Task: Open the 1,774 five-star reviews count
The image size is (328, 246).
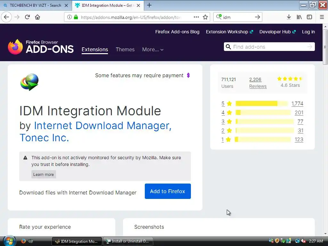Action: coord(297,103)
